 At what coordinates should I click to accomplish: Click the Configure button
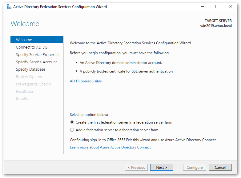195,168
